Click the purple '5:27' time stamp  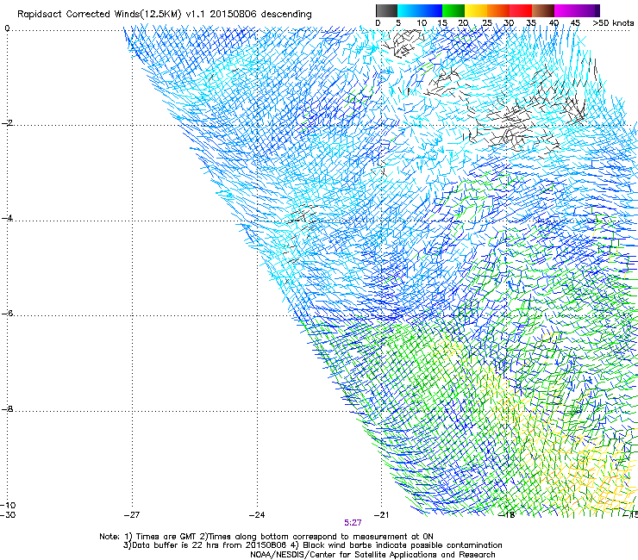coord(353,523)
